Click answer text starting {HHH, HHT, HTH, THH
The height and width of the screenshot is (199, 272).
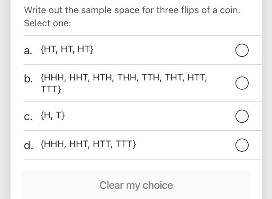click(124, 78)
